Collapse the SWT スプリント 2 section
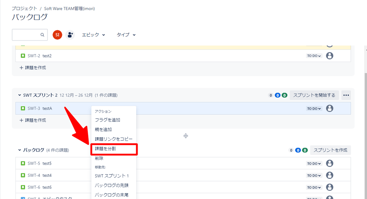Screen dimensions: 367x199 coord(19,95)
